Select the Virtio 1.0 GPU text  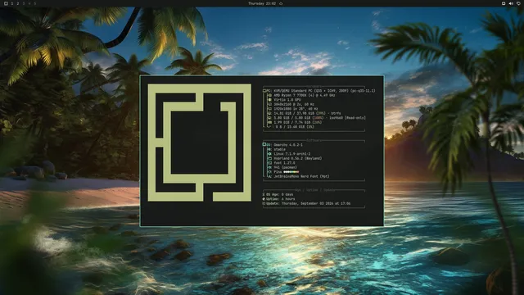coord(287,100)
